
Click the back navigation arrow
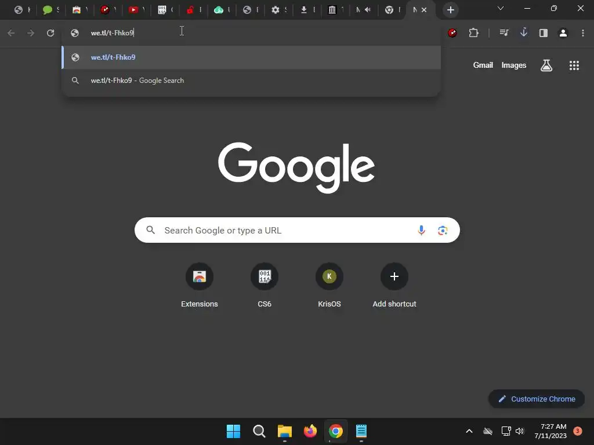pyautogui.click(x=11, y=33)
